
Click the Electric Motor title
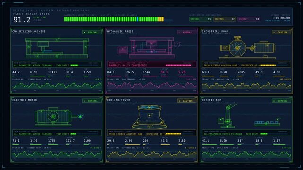point(25,100)
